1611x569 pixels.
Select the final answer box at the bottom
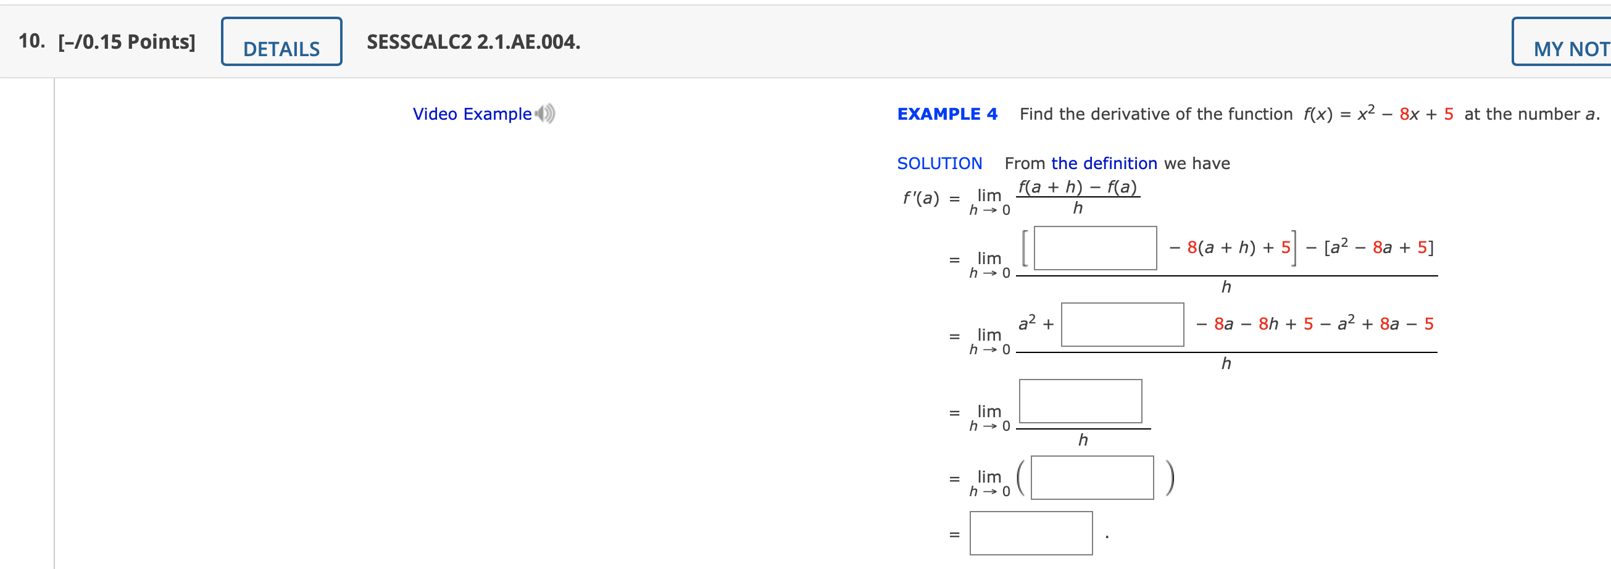(1033, 534)
